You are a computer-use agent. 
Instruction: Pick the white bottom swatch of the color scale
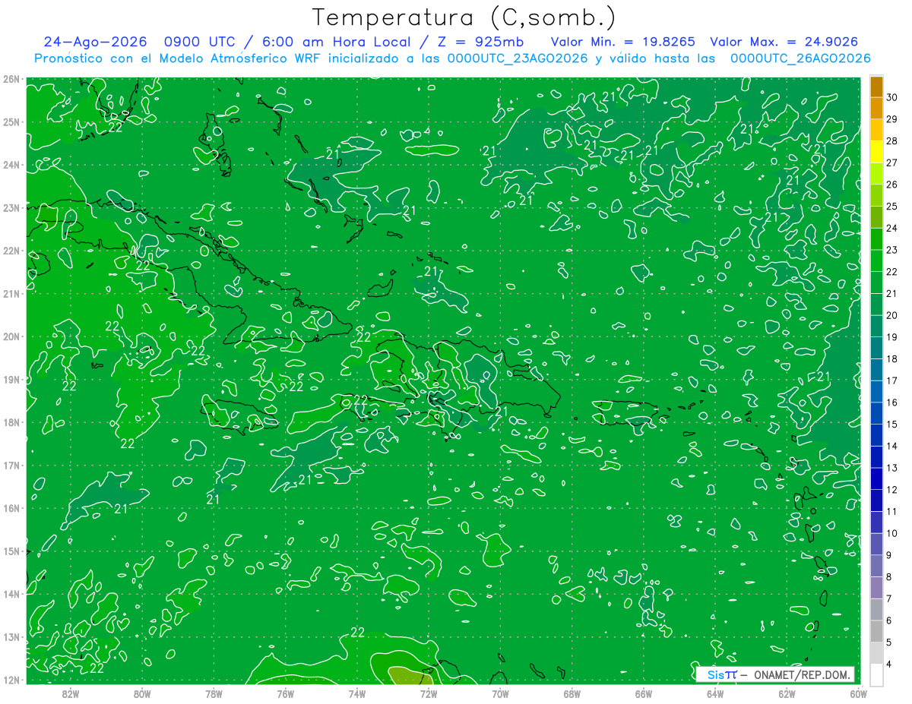[x=876, y=674]
